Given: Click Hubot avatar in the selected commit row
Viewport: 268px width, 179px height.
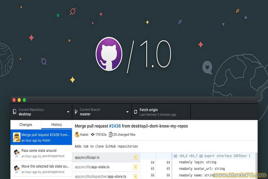Looking at the screenshot, I should click(x=17, y=137).
